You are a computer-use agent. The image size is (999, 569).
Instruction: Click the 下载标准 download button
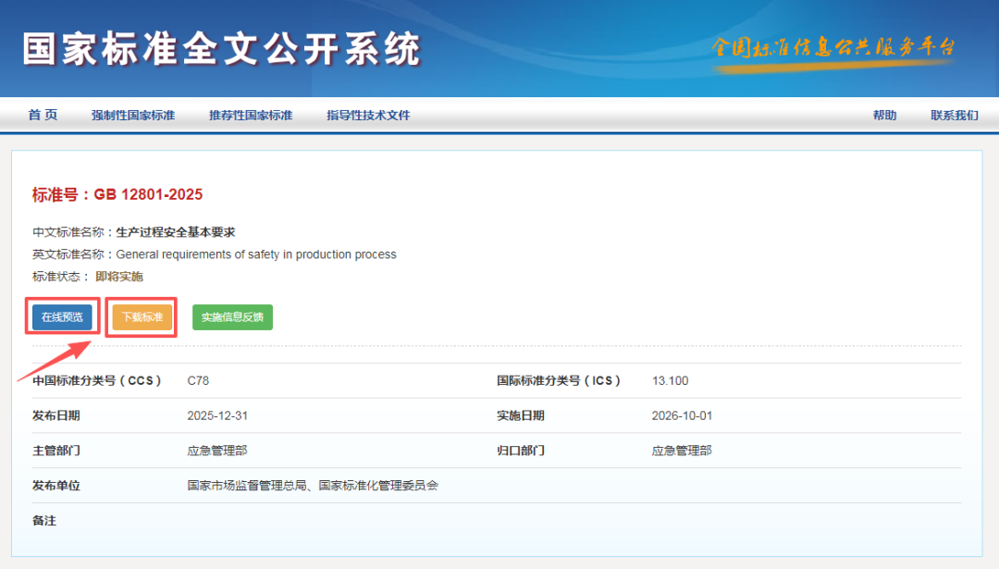click(141, 316)
